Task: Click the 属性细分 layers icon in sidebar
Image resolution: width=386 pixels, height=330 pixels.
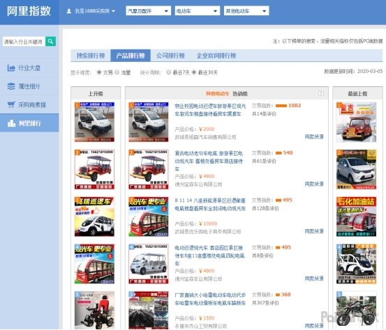Action: tap(11, 86)
